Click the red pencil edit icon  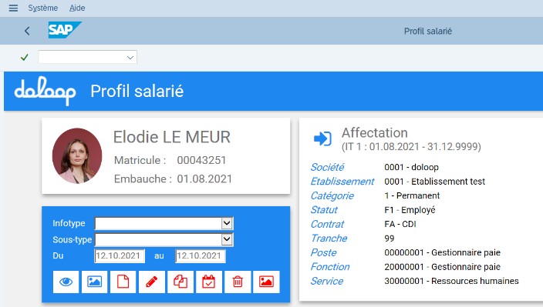(152, 282)
